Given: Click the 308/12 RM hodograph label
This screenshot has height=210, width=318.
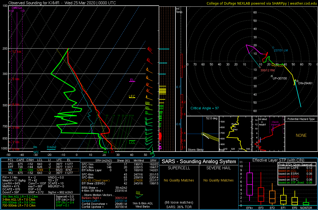Looking at the screenshot, I should pyautogui.click(x=268, y=70).
